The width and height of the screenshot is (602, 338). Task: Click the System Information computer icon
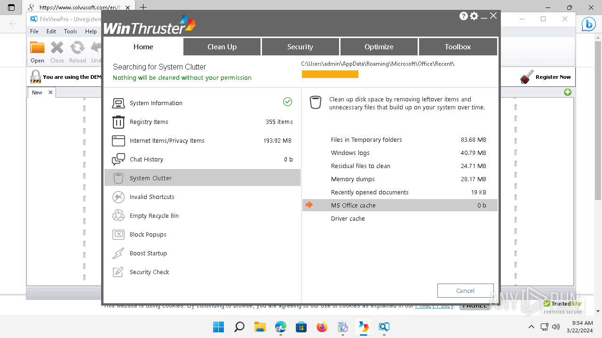point(119,103)
